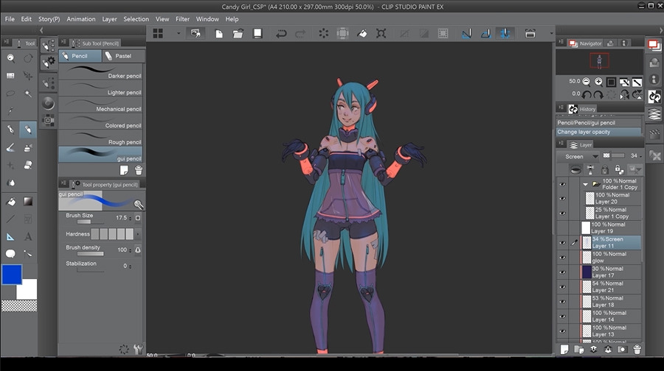The width and height of the screenshot is (664, 371).
Task: Select the Eraser tool
Action: [x=28, y=165]
